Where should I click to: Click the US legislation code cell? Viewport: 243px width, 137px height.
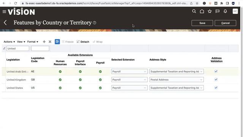pos(33,88)
